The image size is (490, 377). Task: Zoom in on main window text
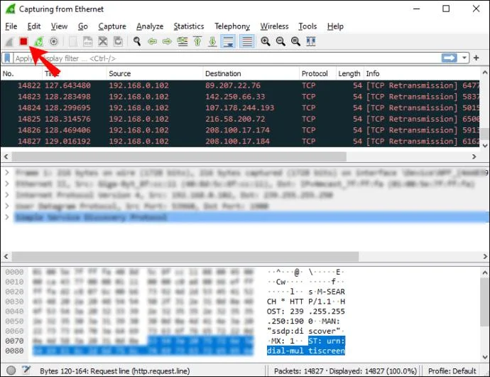point(266,41)
